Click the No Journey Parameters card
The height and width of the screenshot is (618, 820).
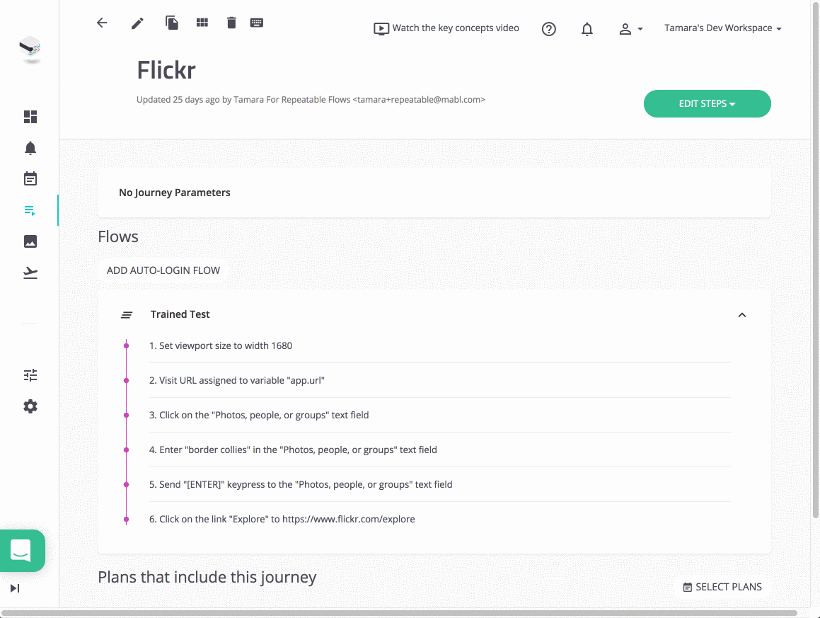coord(434,193)
